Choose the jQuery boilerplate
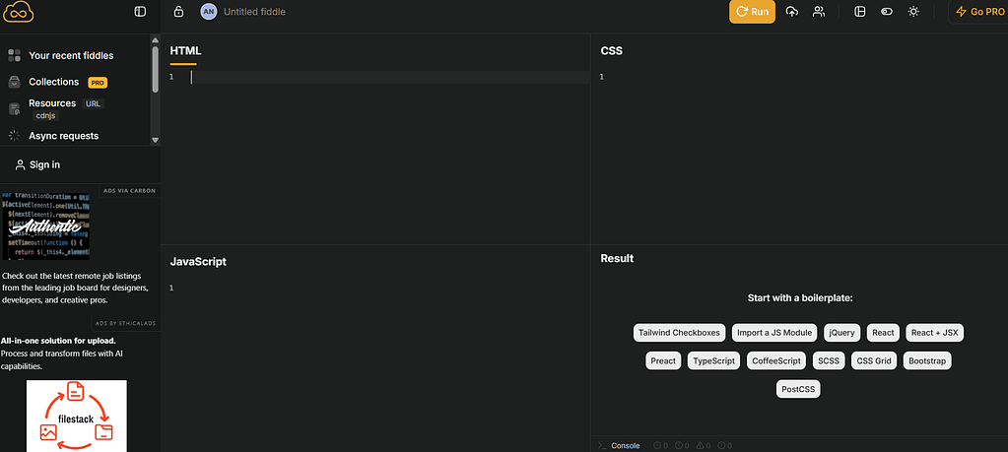 point(842,333)
